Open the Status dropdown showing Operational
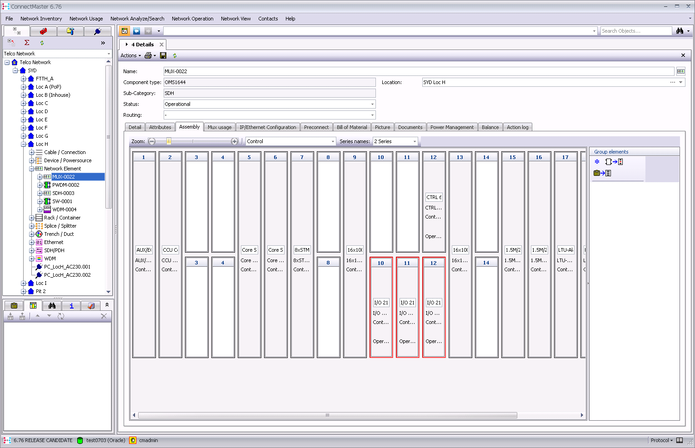Screen dimensions: 695x448 (373, 104)
